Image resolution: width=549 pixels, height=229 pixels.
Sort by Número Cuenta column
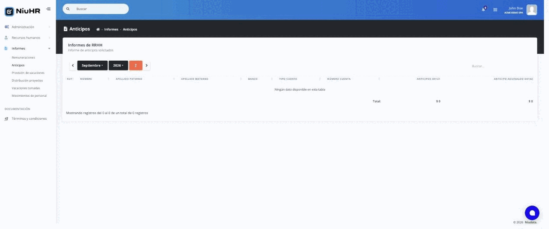click(353, 79)
